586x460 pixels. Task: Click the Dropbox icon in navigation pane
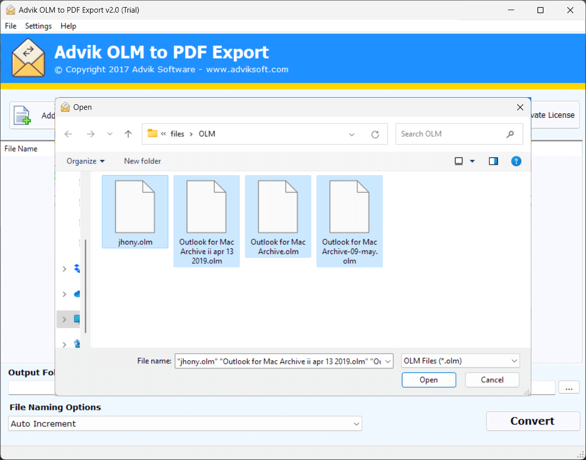77,269
